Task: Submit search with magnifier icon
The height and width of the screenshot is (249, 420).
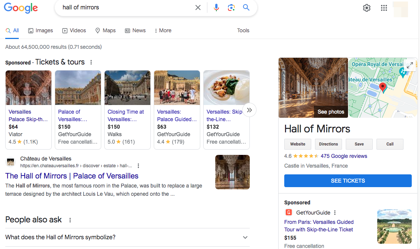Action: click(x=246, y=7)
